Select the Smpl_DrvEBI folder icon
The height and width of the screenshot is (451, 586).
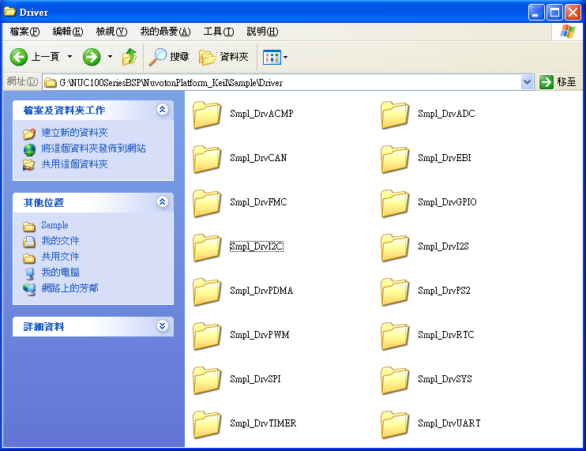coord(395,159)
